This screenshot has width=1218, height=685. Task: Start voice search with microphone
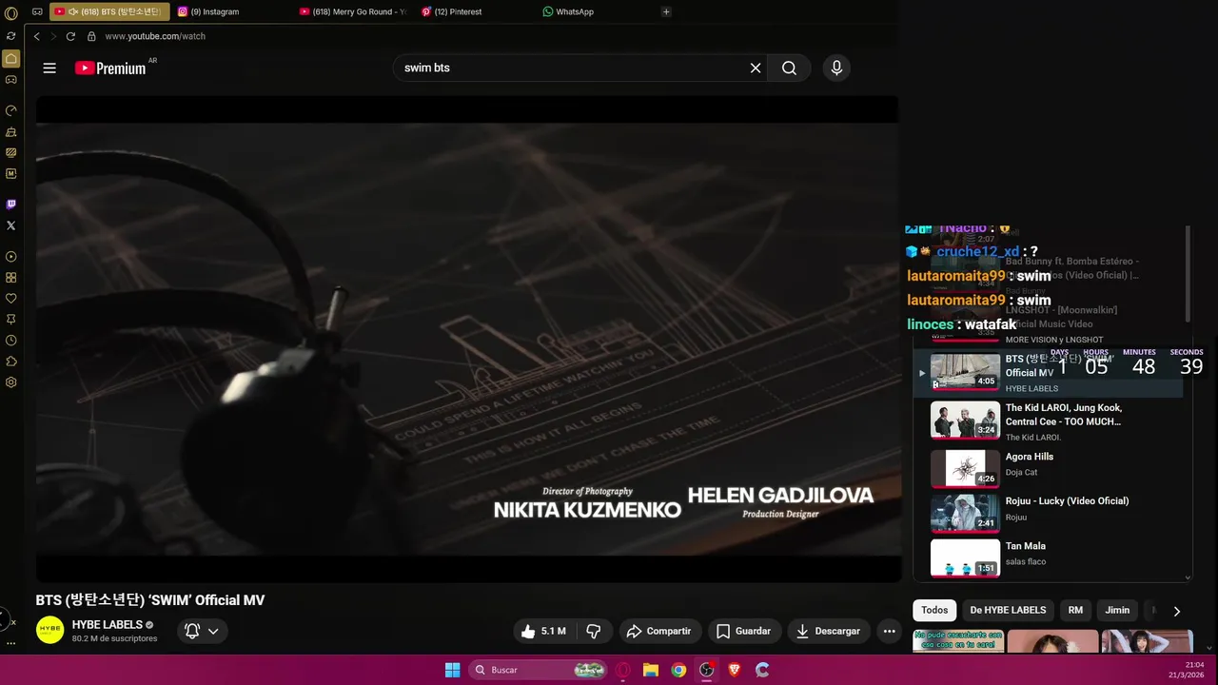836,68
